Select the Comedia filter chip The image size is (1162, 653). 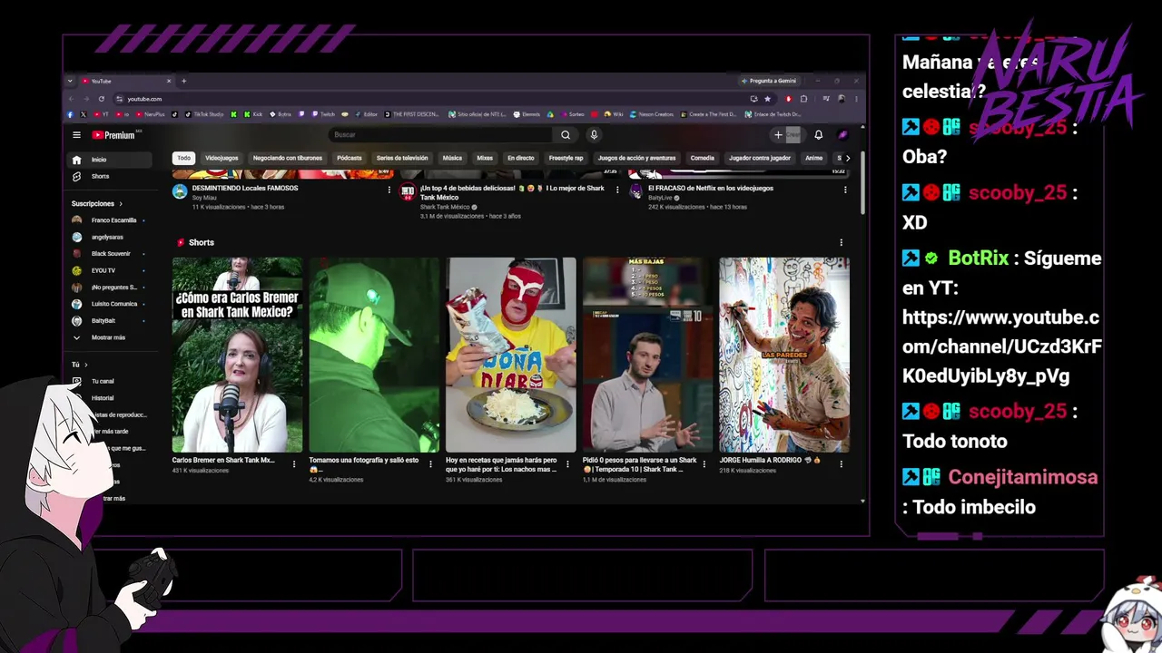click(703, 158)
